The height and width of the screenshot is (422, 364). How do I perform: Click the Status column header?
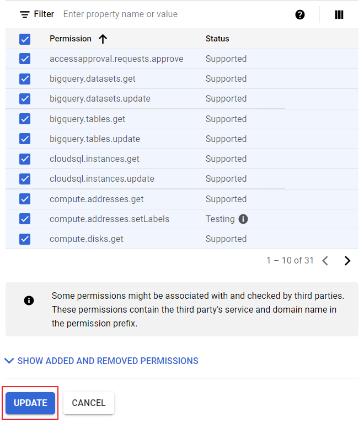[217, 39]
